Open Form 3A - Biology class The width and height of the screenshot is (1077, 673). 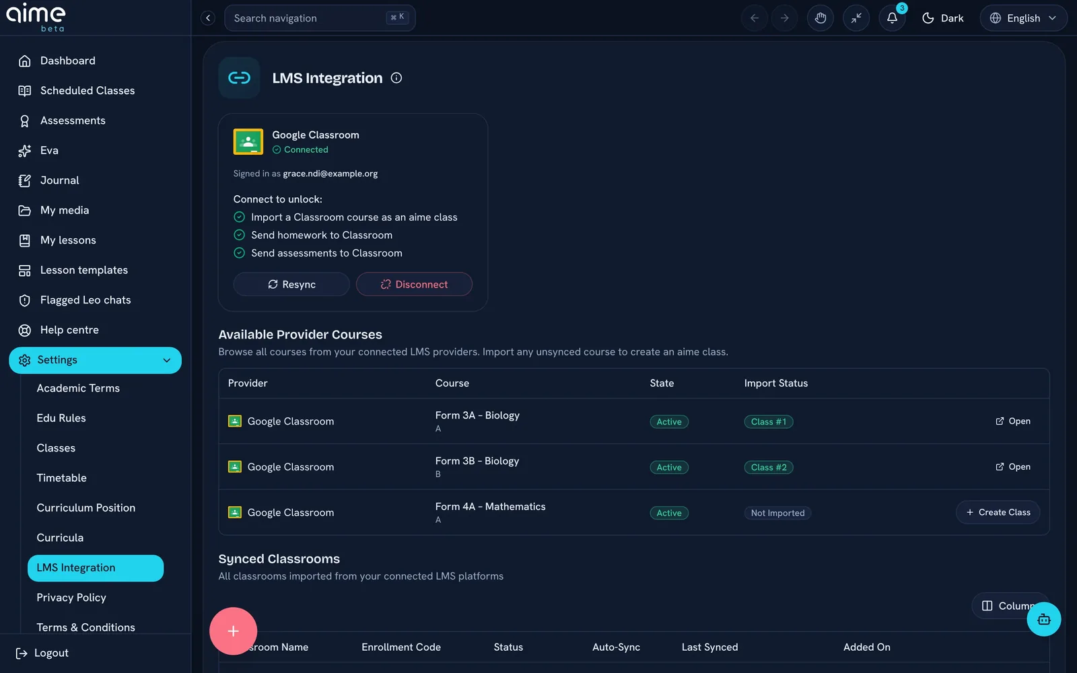pos(1013,421)
